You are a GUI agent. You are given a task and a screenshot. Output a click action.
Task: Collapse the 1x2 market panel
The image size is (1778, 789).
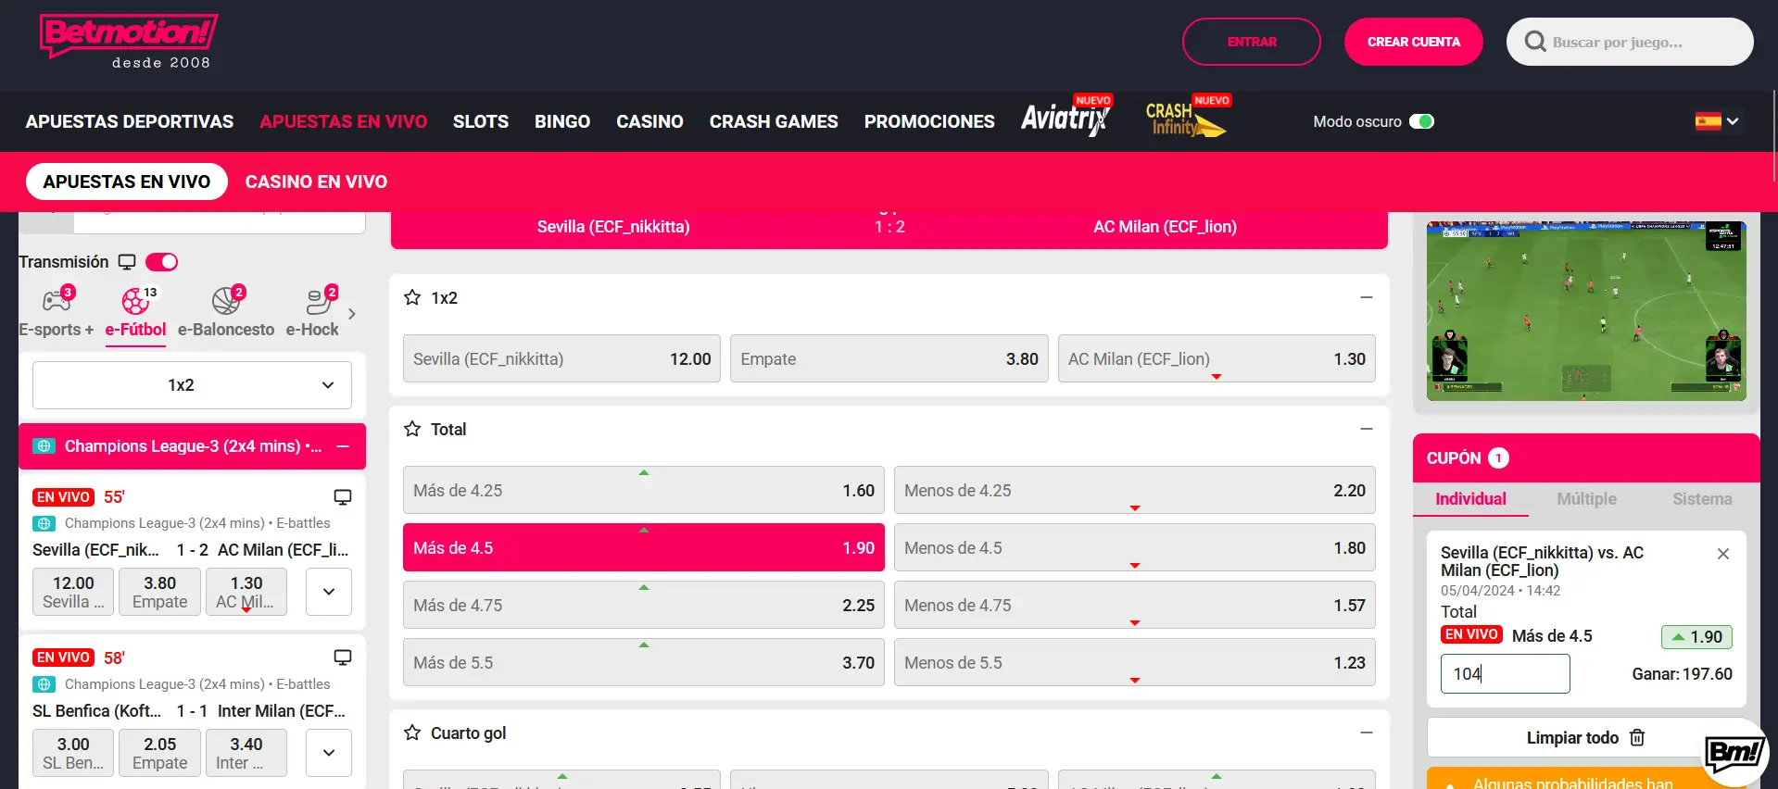pos(1366,297)
